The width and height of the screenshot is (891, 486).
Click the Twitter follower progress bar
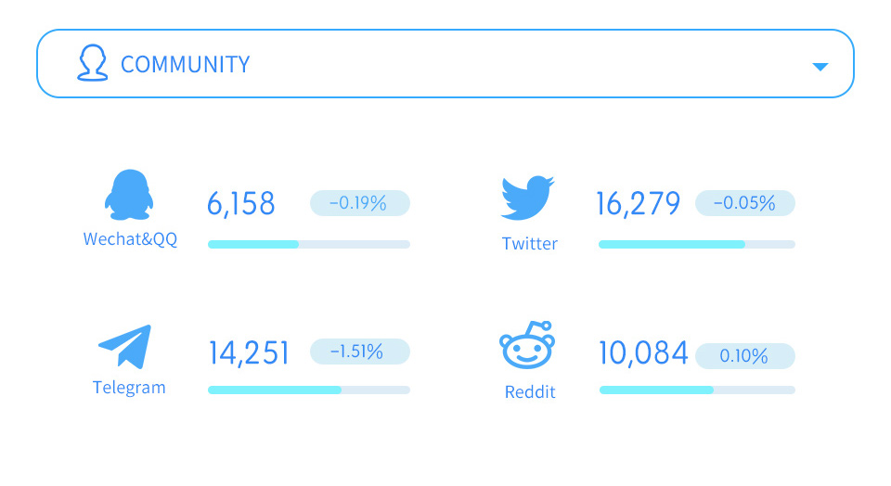697,244
